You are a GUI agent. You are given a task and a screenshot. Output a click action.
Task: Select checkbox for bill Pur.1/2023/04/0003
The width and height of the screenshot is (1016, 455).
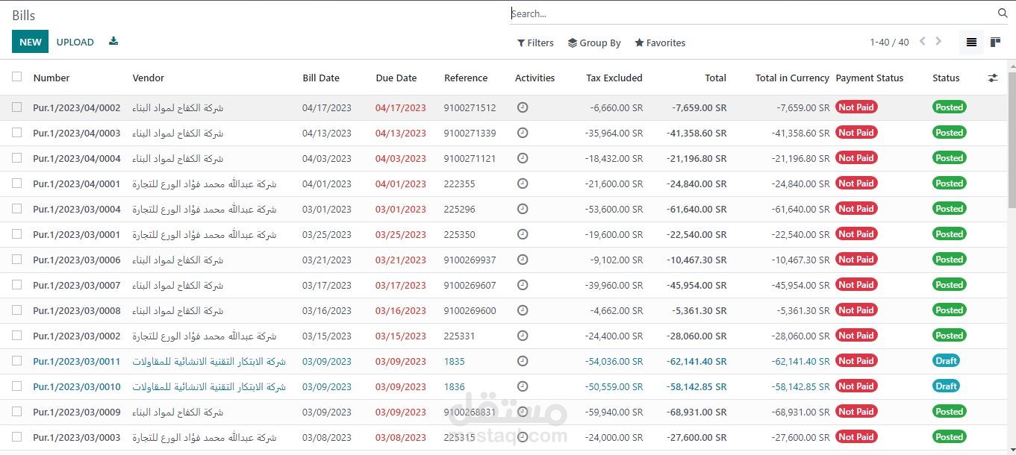(x=17, y=133)
